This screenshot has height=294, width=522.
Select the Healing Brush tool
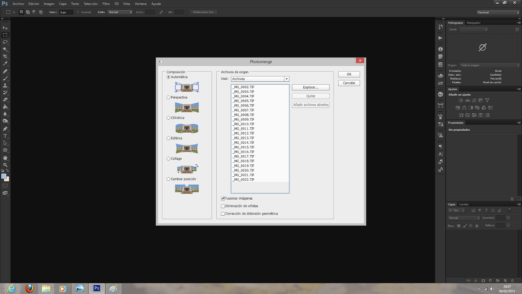(x=5, y=71)
